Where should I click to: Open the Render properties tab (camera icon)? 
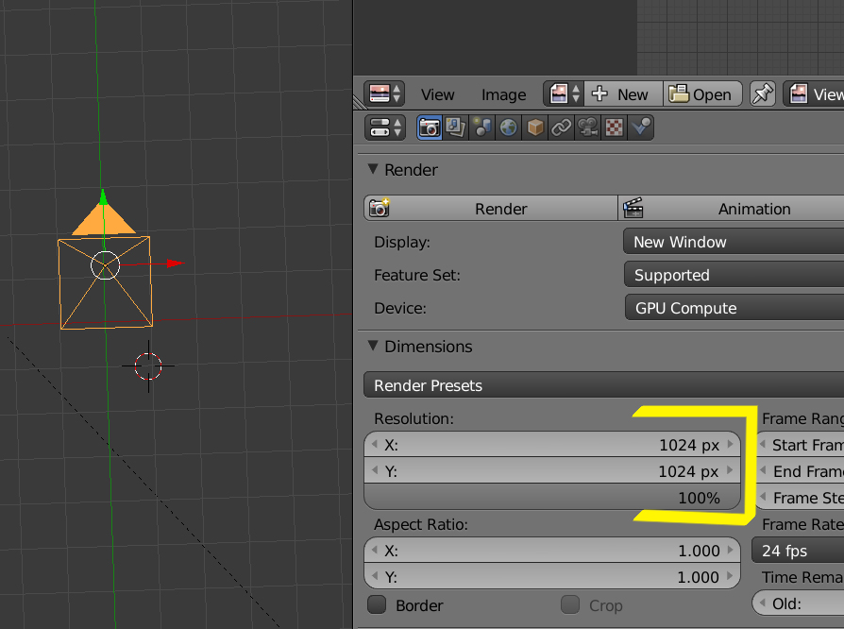[x=430, y=127]
